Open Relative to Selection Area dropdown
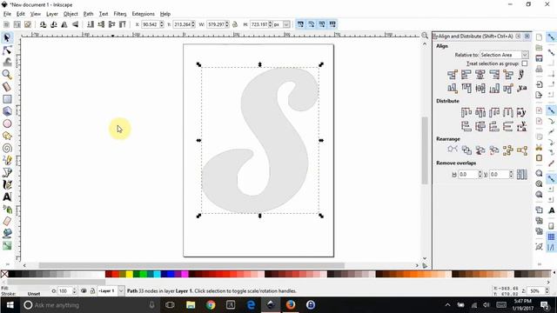This screenshot has height=313, width=557. pos(504,55)
